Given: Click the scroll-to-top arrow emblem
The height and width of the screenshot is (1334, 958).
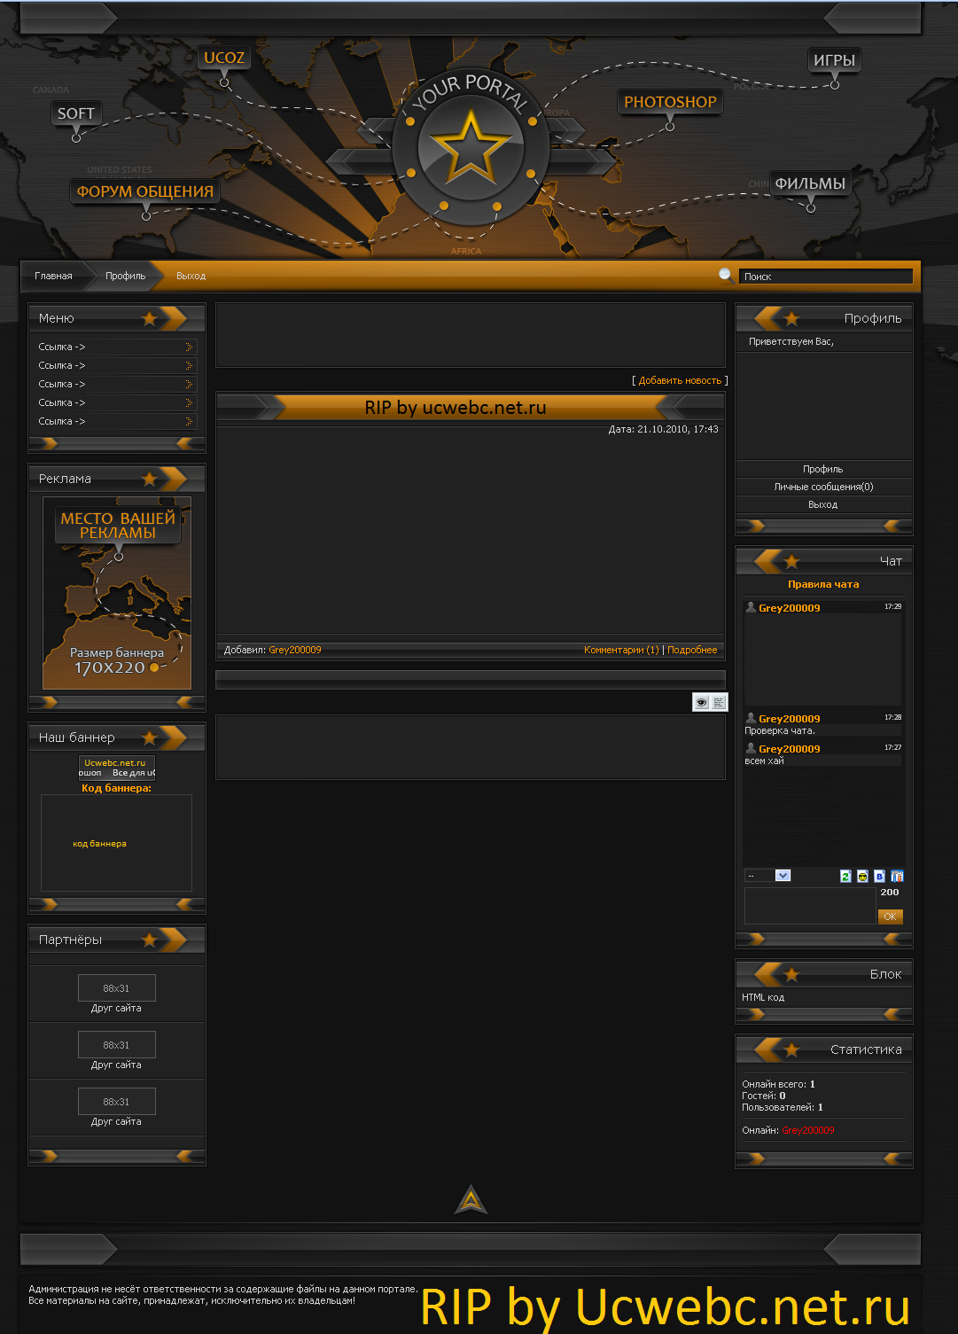Looking at the screenshot, I should [471, 1200].
